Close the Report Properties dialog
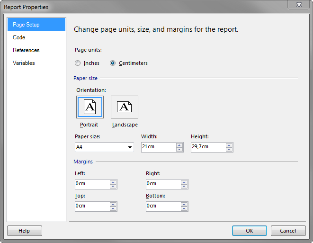Image resolution: width=313 pixels, height=243 pixels. (299, 5)
